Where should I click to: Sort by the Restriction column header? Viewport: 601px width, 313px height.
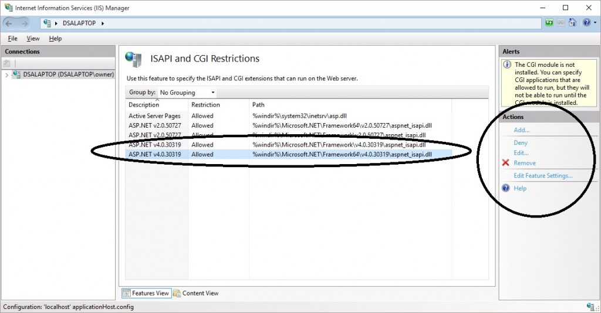tap(218, 104)
